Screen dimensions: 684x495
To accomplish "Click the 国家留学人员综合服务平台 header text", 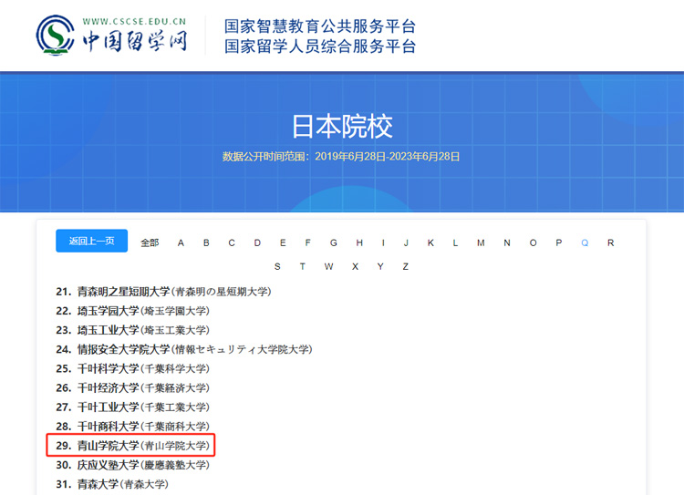I will point(320,46).
